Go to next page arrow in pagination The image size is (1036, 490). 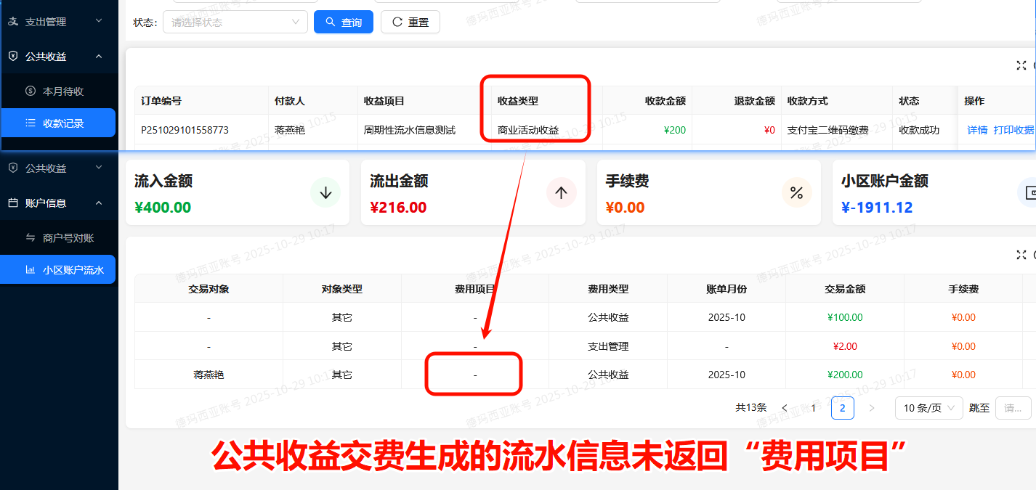(x=872, y=408)
